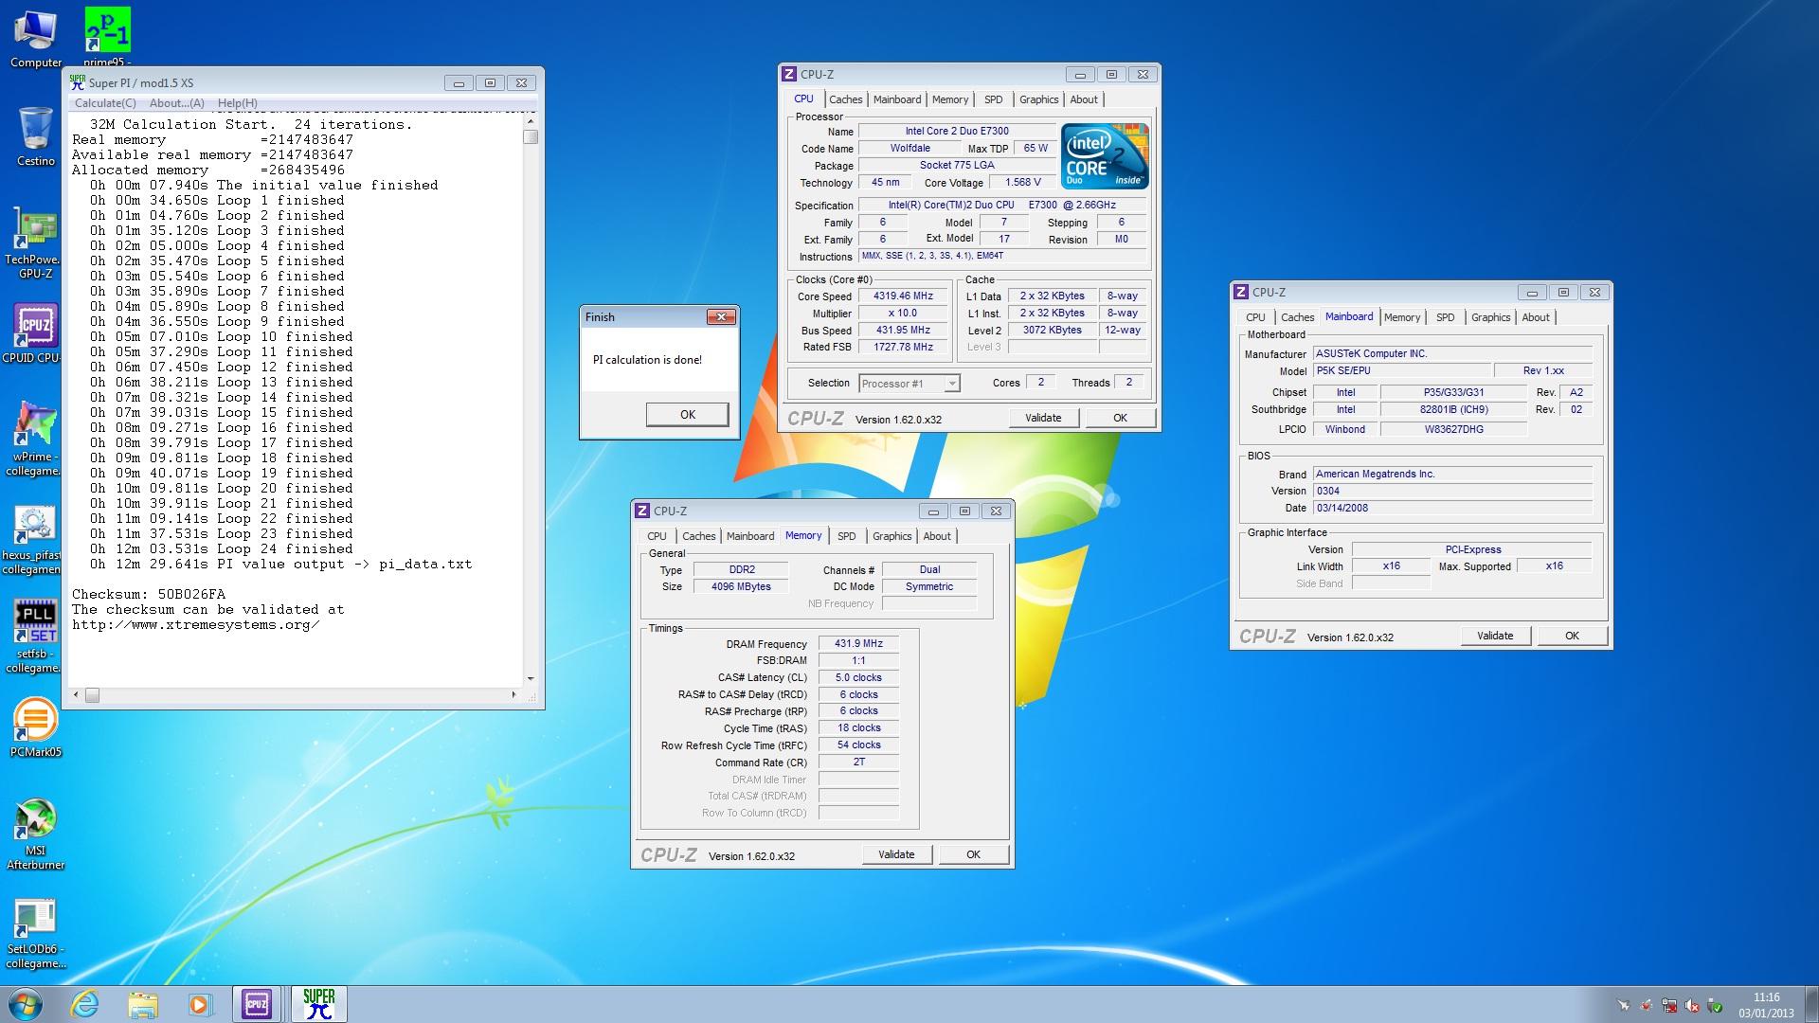The image size is (1819, 1023).
Task: Click the Checksum: 50B026FA line
Action: click(149, 594)
